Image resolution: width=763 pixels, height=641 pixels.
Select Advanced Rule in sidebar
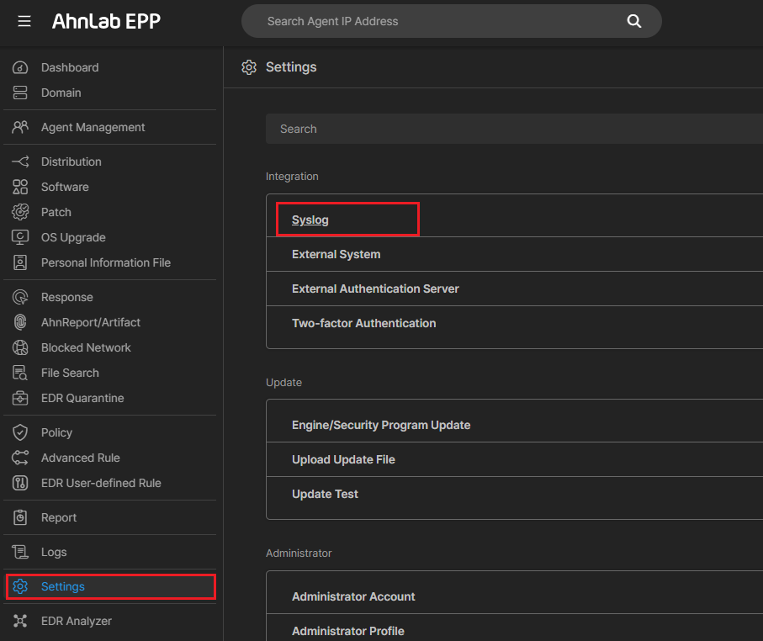80,458
